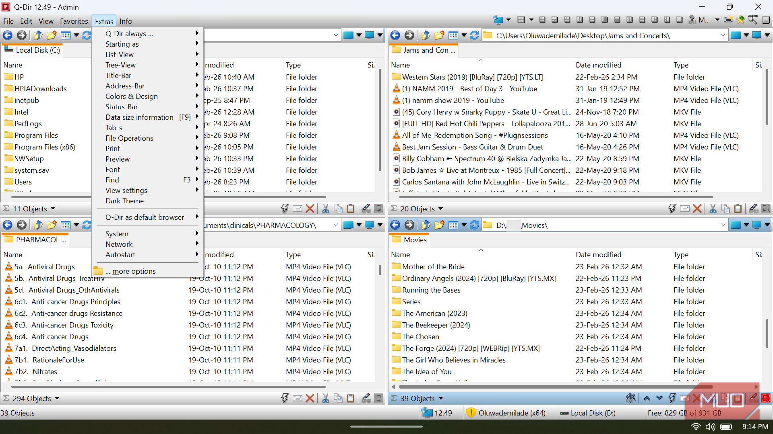Click the select-all icon in Local Disk (C:) status bar
773x434 pixels.
pos(378,208)
